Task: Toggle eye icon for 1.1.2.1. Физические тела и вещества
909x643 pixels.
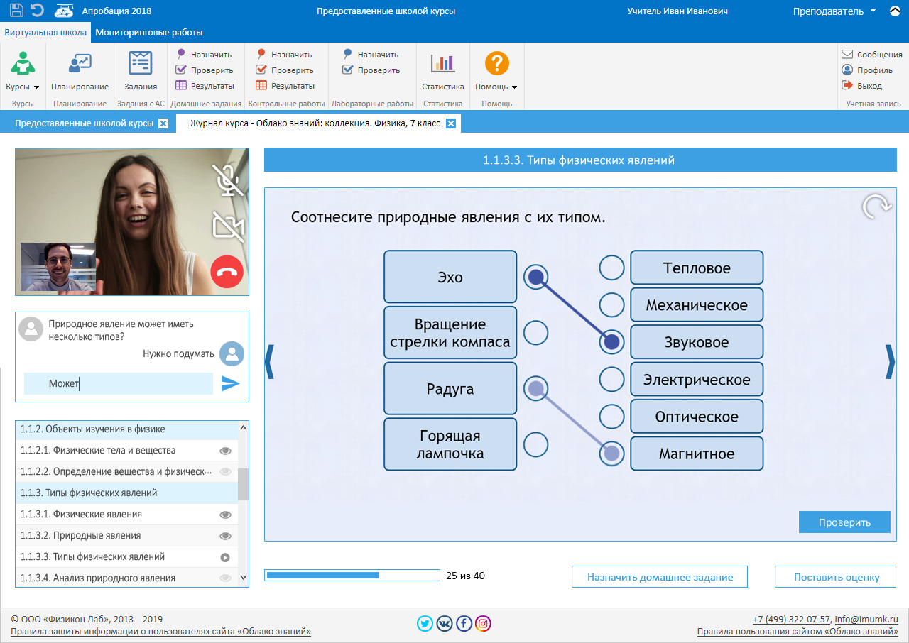Action: click(x=226, y=451)
